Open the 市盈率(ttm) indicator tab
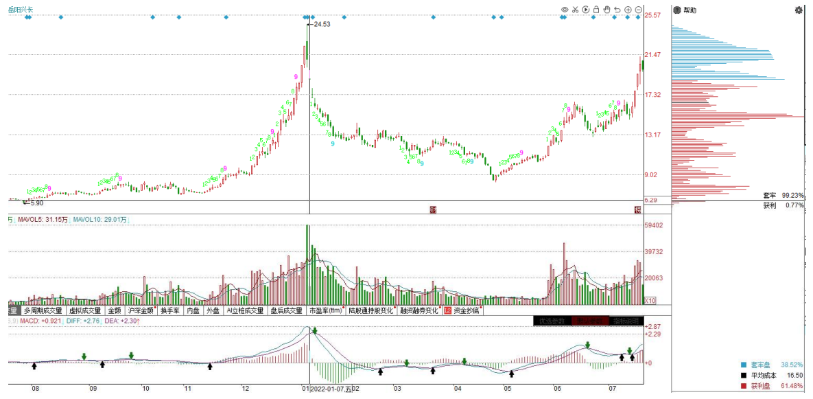Viewport: 813px width, 399px height. tap(326, 310)
